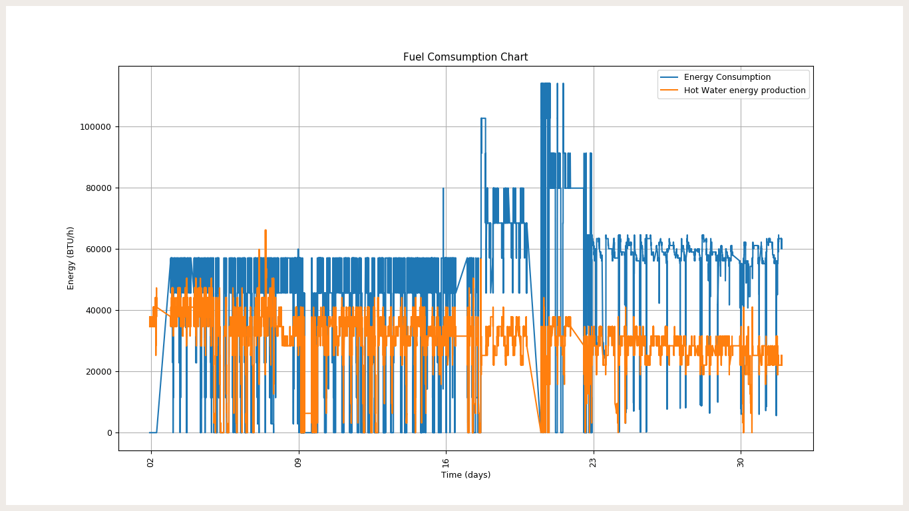
Task: Click the '100000' y-axis tick label
Action: [95, 126]
